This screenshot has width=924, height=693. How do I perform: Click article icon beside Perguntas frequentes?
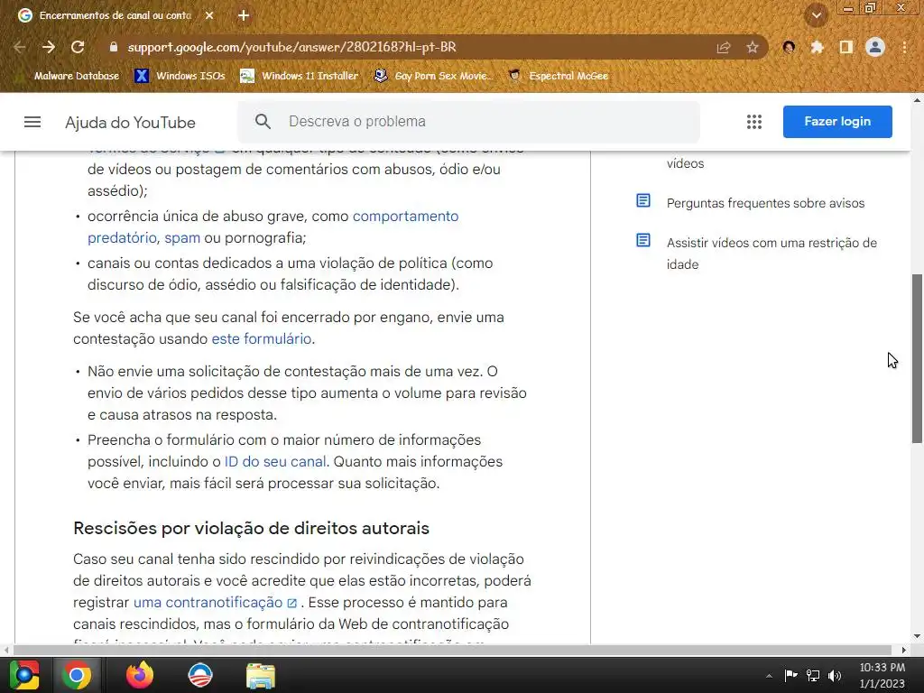click(x=642, y=201)
